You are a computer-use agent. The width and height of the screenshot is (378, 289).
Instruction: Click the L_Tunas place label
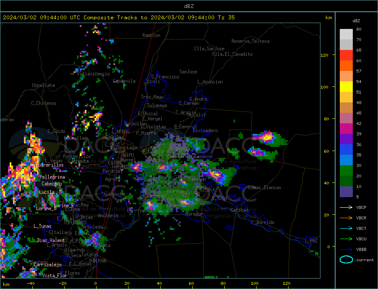42,226
